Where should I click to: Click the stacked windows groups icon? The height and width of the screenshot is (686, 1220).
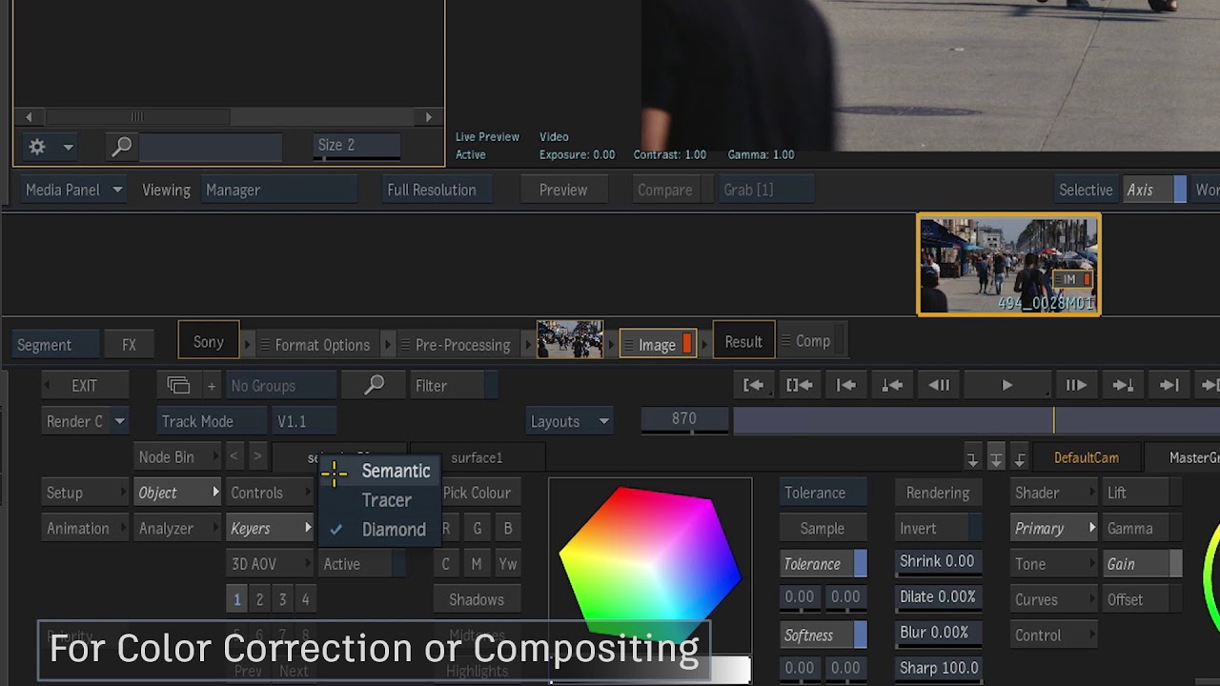(178, 385)
